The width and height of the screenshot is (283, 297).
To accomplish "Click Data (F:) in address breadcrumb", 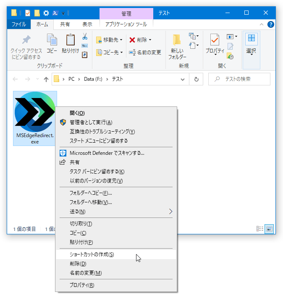I will (x=93, y=79).
